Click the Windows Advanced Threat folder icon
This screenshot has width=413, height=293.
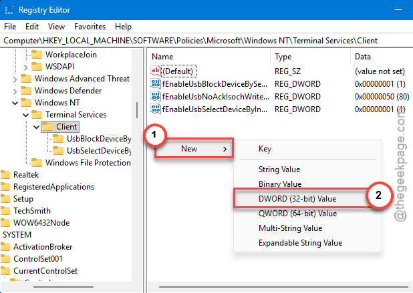[26, 79]
